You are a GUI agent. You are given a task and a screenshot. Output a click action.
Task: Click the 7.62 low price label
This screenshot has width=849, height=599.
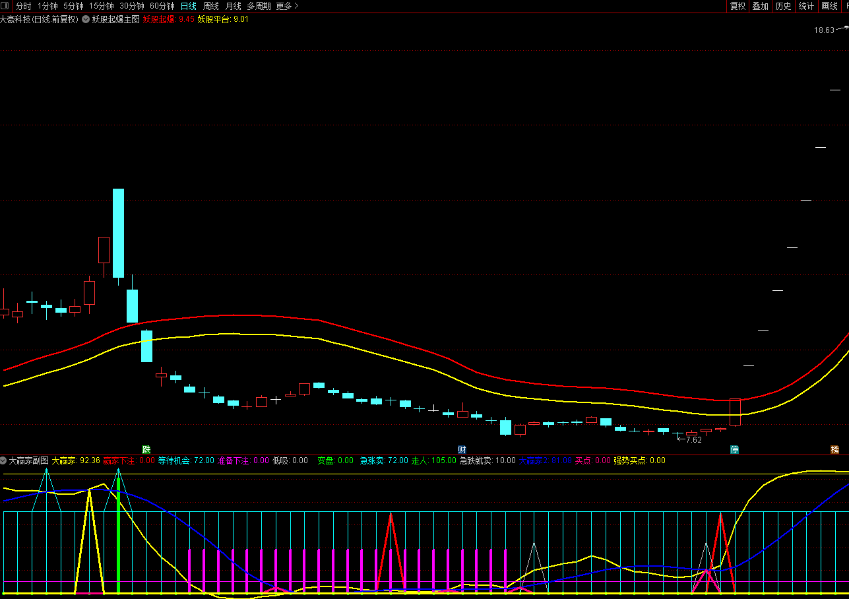tap(693, 439)
